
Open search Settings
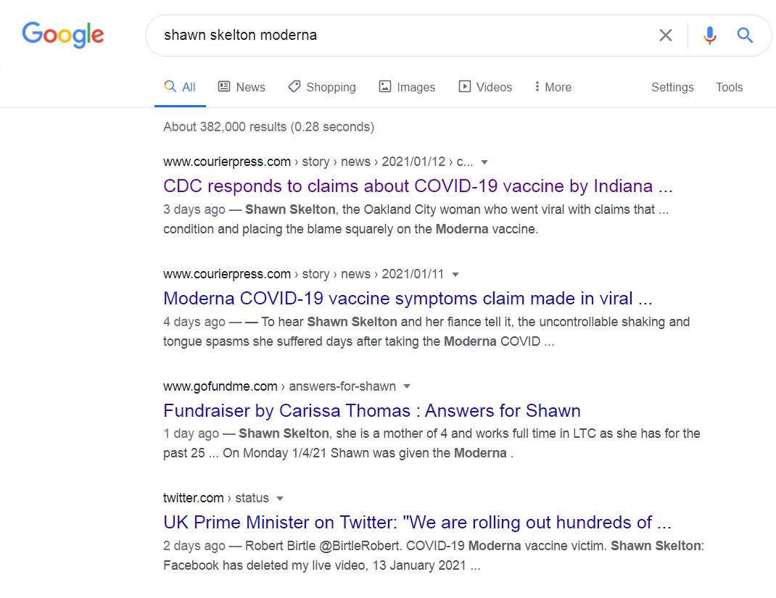[672, 87]
